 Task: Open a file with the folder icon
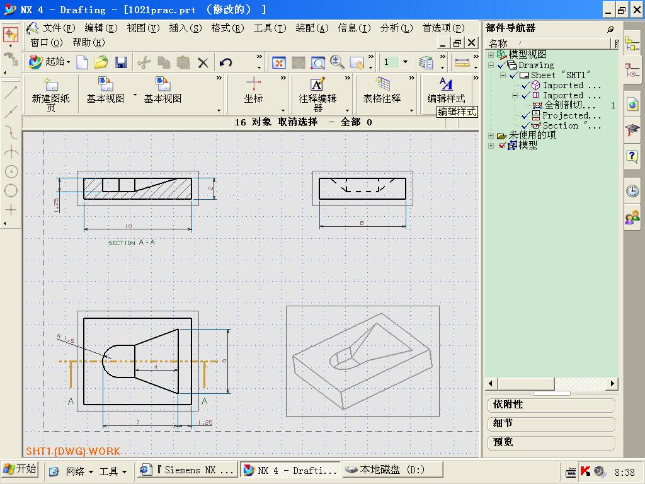[101, 62]
